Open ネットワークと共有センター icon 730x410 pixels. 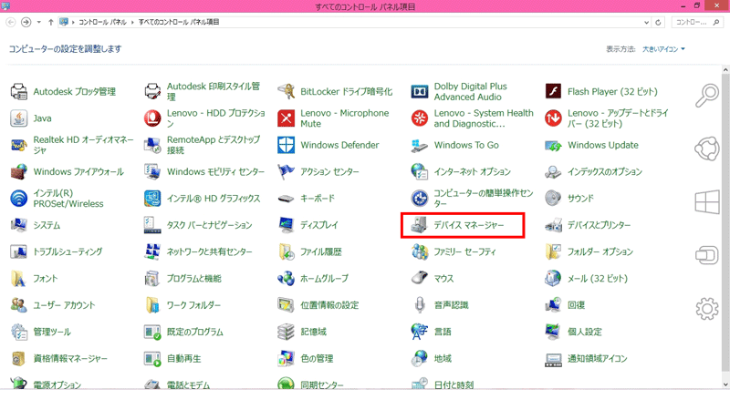point(152,252)
